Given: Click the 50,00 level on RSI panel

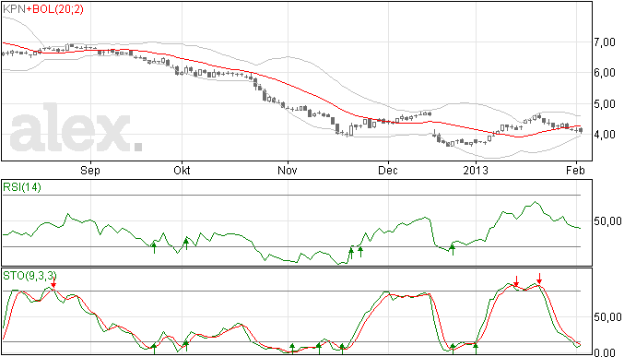Looking at the screenshot, I should (x=607, y=221).
